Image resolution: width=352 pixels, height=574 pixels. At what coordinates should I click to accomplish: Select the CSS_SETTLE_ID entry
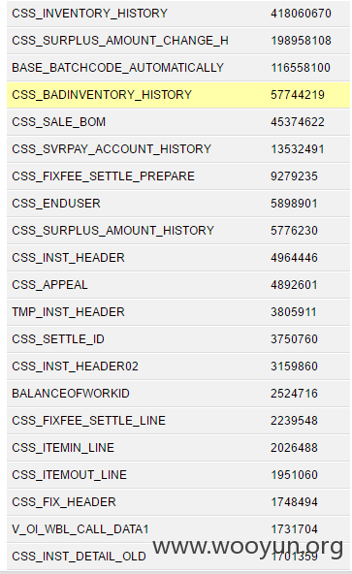tap(178, 339)
